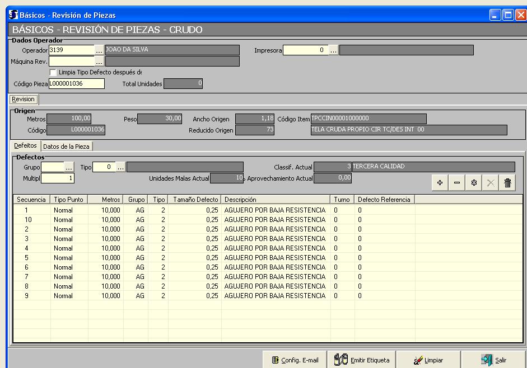Image resolution: width=527 pixels, height=368 pixels.
Task: Open the Máquina Rev. lookup ellipsis button
Action: (99, 62)
